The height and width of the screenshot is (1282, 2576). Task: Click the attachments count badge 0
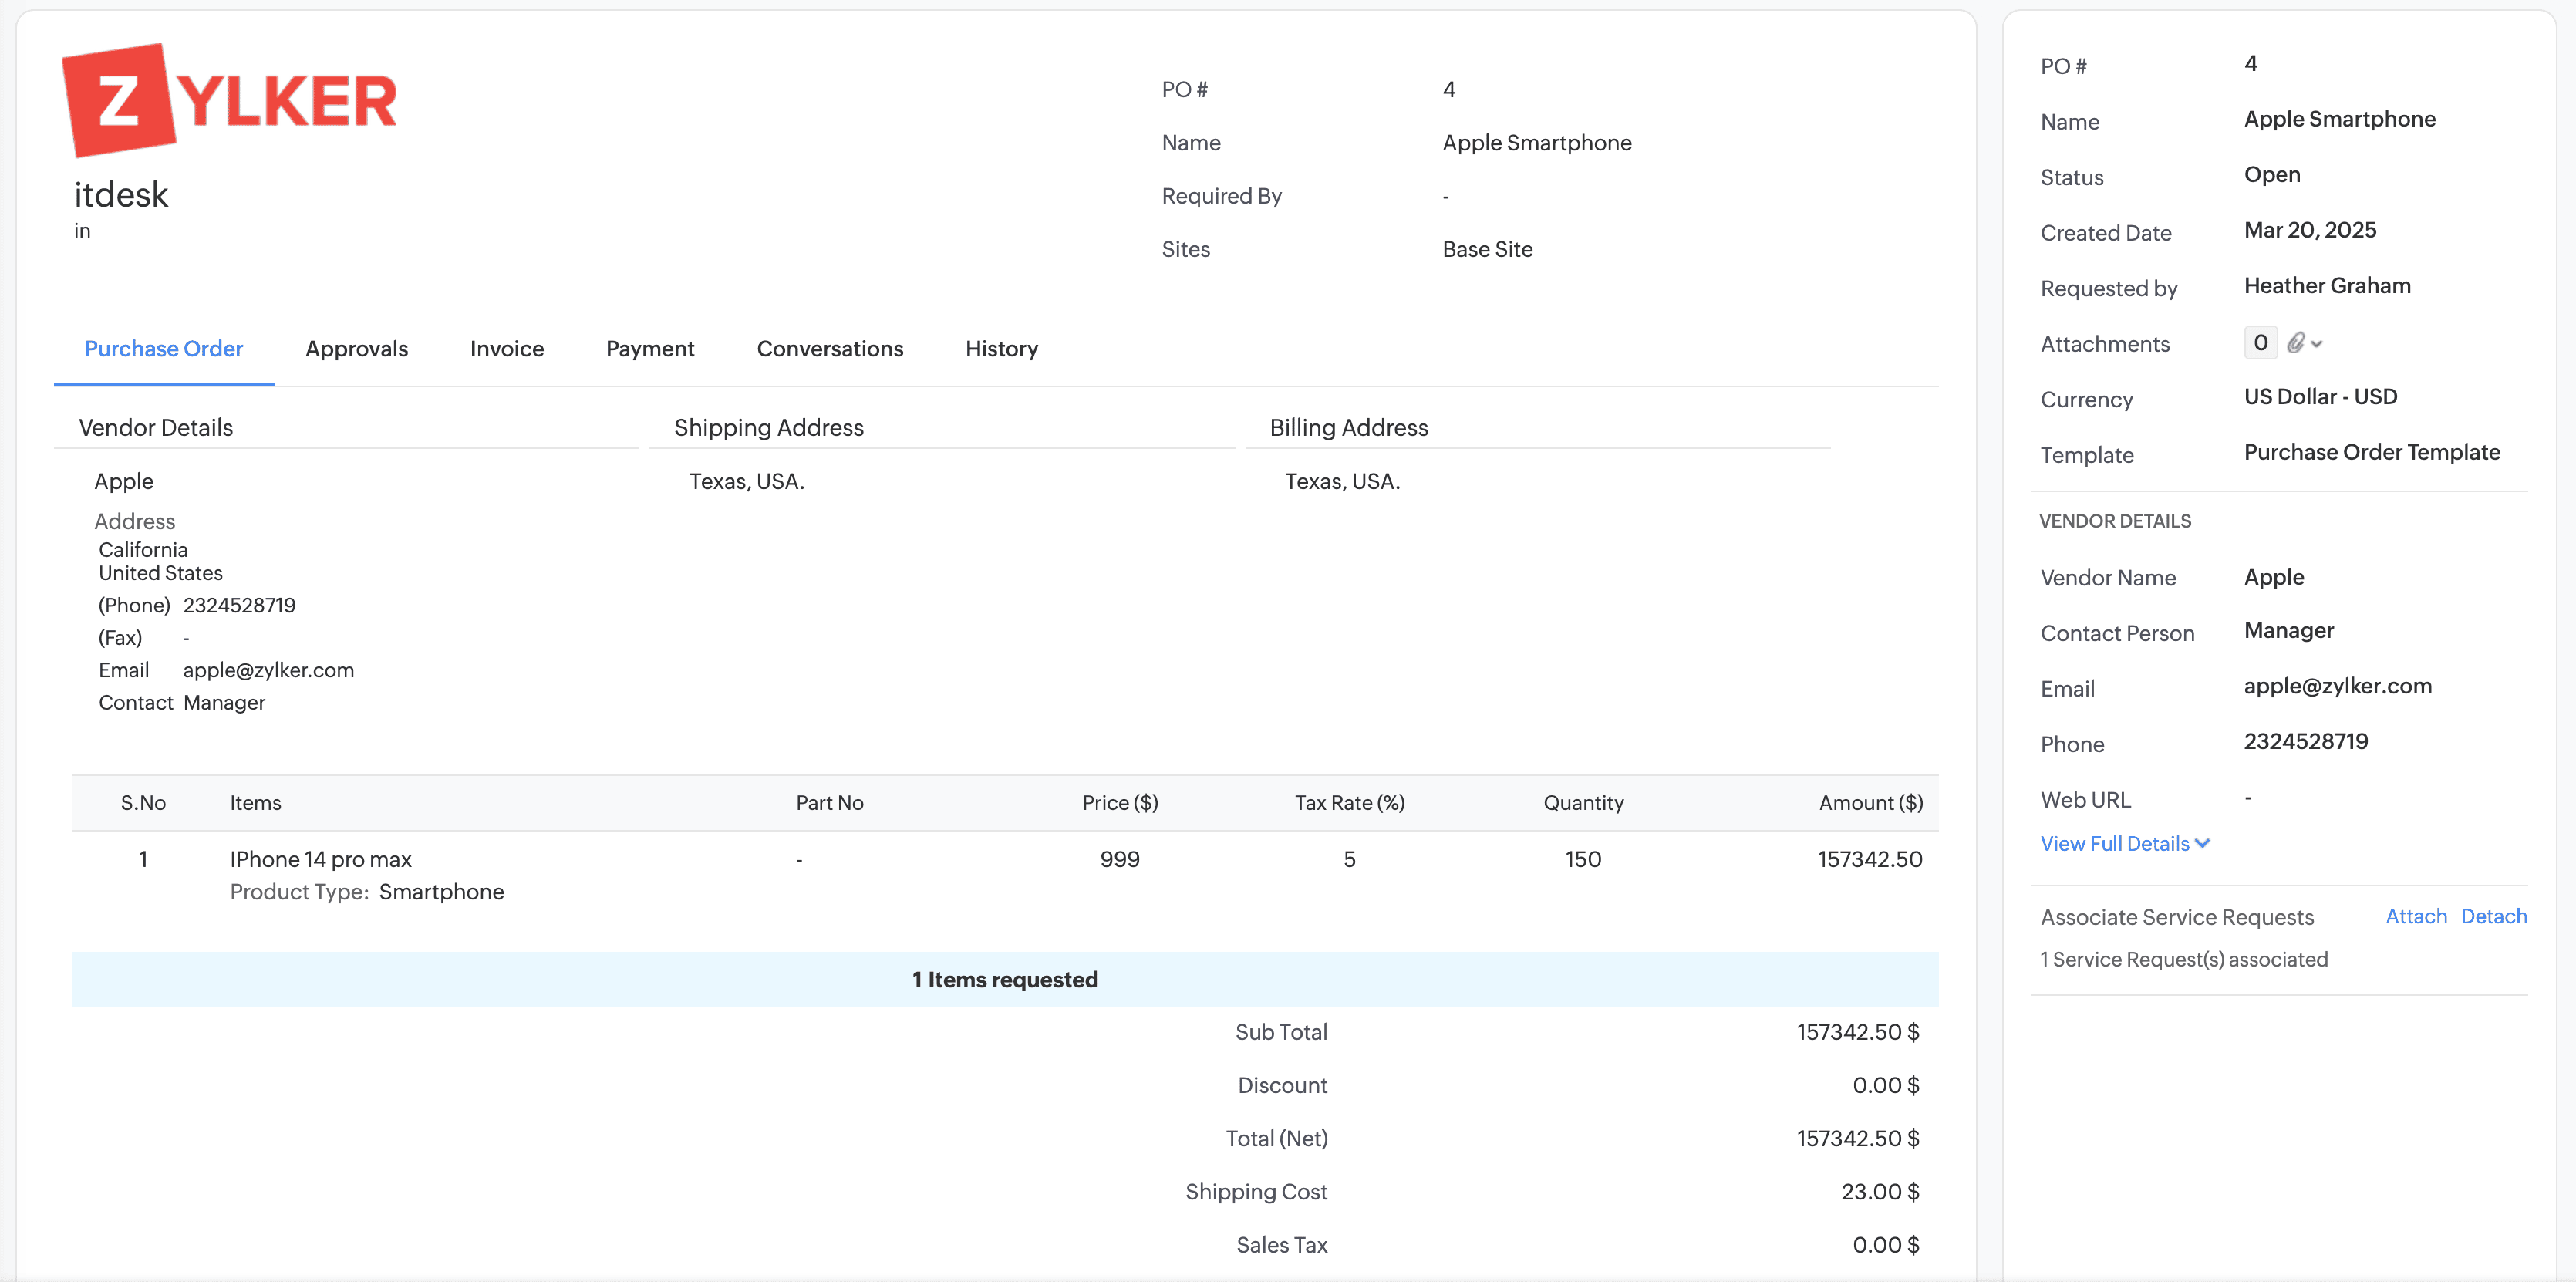(x=2260, y=343)
